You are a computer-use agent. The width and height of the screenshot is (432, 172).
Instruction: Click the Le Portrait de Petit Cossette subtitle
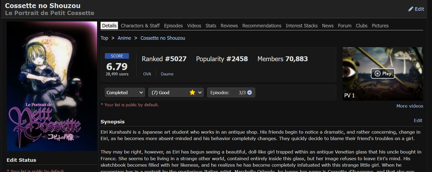click(x=50, y=13)
